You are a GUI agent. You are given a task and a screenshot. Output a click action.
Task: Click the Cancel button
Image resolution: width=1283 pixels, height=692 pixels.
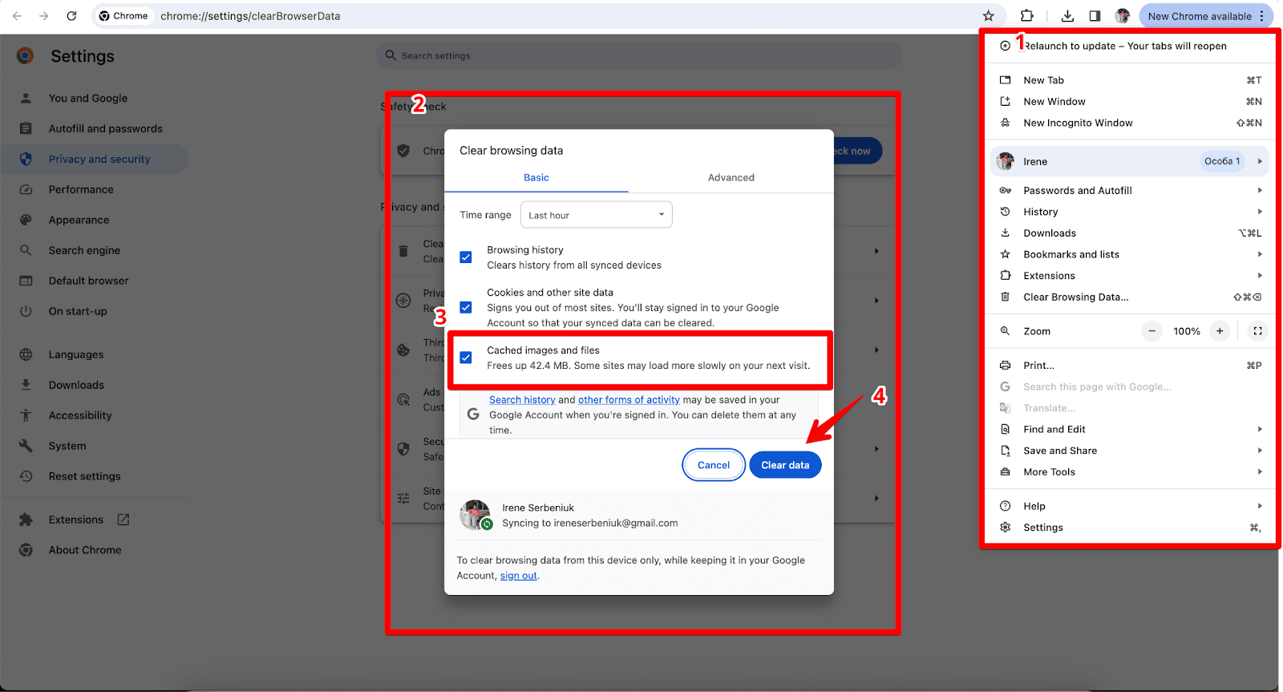[713, 465]
